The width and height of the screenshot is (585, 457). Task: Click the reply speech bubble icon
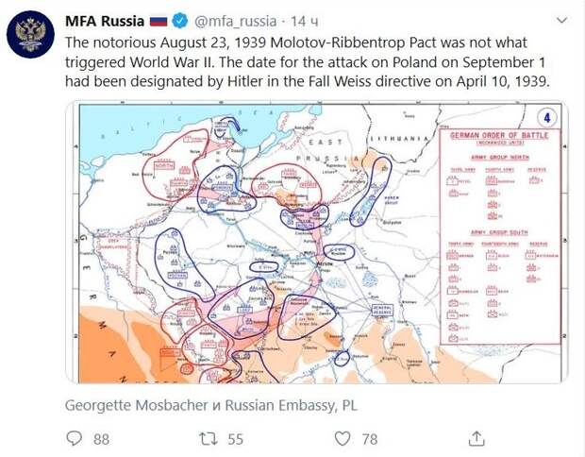pos(74,439)
